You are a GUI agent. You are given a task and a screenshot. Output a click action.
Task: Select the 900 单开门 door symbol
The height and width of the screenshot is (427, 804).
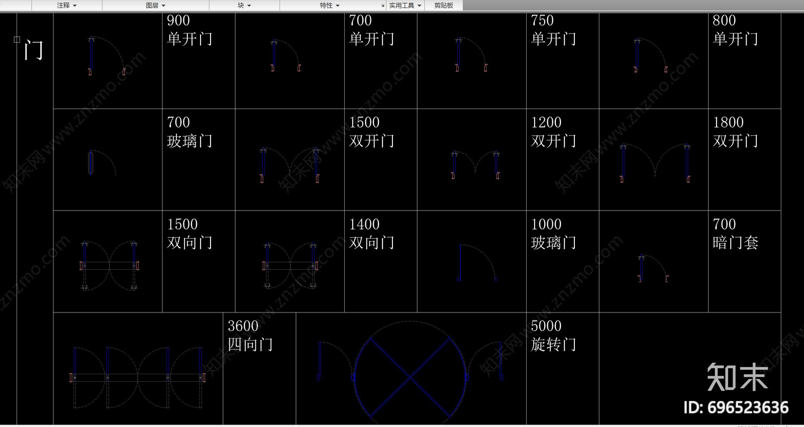(x=107, y=56)
